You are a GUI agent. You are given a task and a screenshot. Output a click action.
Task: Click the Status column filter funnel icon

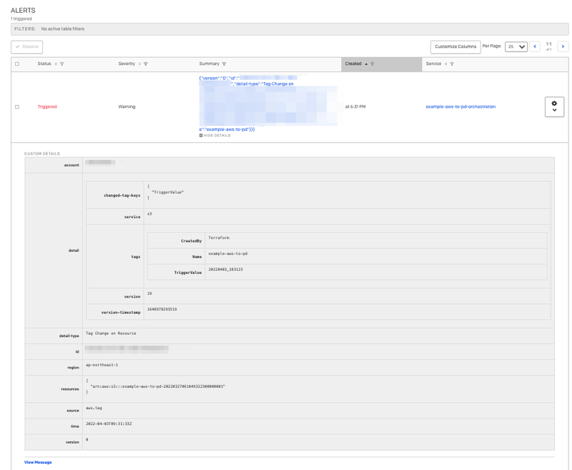[x=61, y=64]
